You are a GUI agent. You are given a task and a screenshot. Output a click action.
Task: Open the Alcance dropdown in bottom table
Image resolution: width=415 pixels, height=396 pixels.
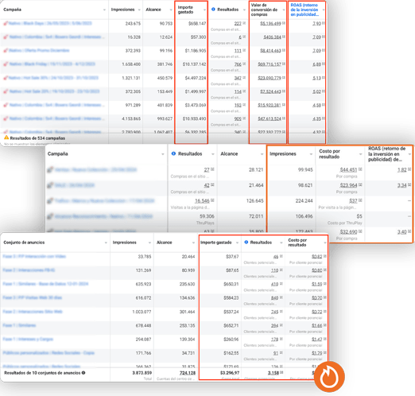[x=193, y=243]
